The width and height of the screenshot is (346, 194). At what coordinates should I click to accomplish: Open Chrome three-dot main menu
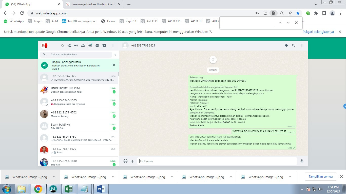pyautogui.click(x=341, y=13)
